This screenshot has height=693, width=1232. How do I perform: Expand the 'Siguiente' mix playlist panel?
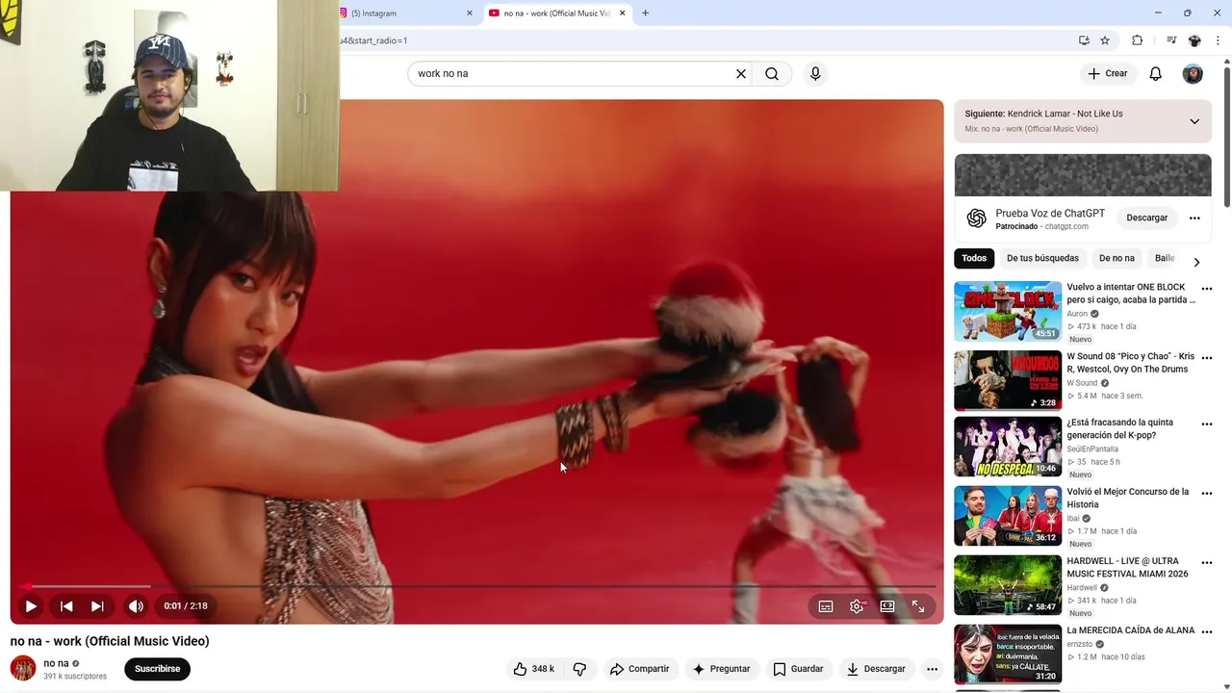(x=1194, y=121)
